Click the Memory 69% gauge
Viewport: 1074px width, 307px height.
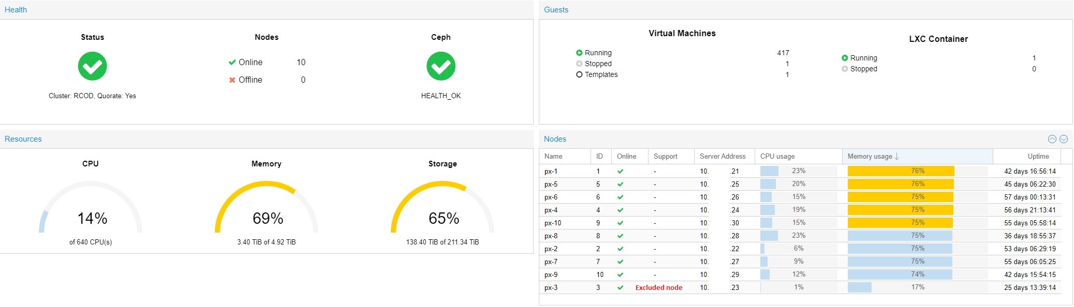click(x=267, y=212)
